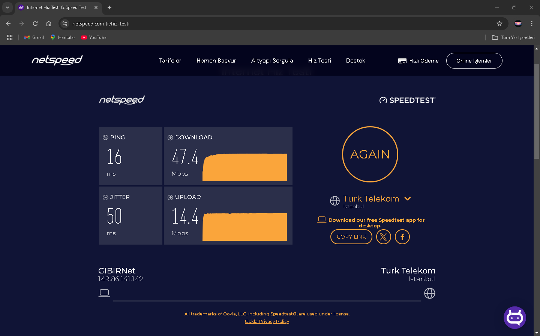This screenshot has width=540, height=336.
Task: Open the Tüm Yer İşaretleri bookmarks folder
Action: pos(513,37)
